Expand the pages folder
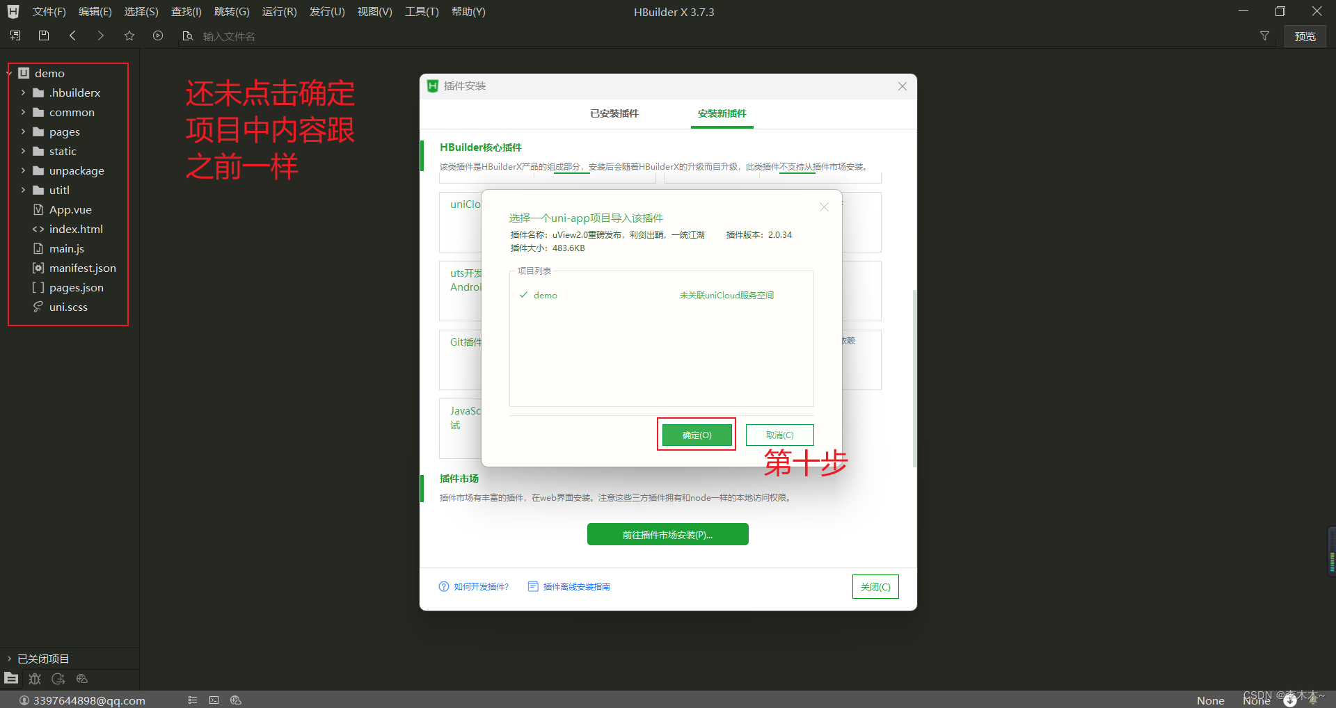The image size is (1336, 708). (23, 131)
